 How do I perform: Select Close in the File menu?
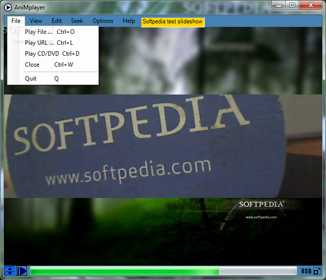(53, 65)
